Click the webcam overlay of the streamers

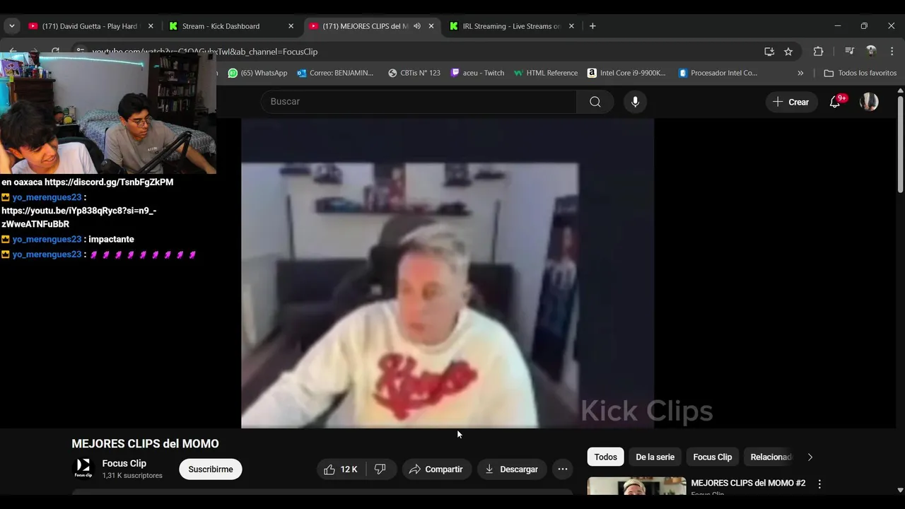point(108,113)
